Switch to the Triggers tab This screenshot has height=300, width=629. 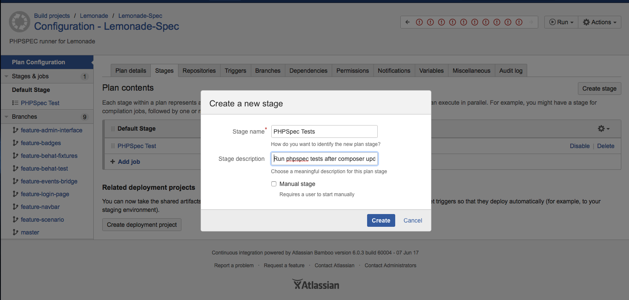tap(236, 71)
